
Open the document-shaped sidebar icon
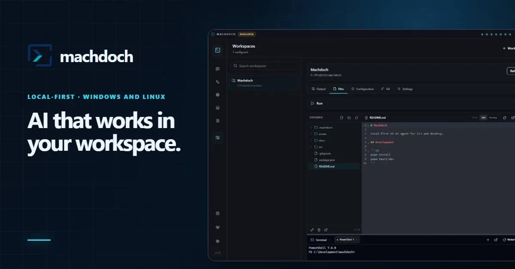pos(218,121)
